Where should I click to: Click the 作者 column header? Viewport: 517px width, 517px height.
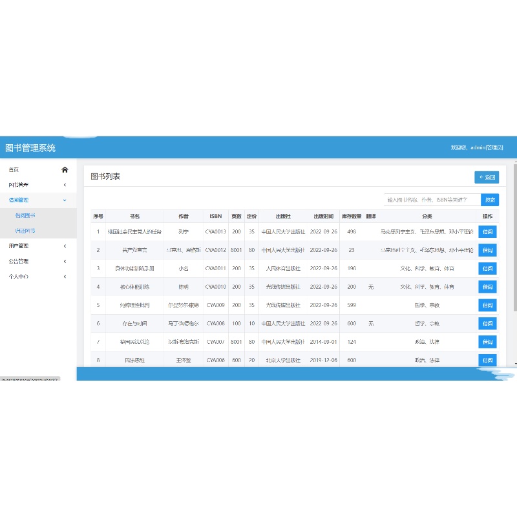pos(184,216)
